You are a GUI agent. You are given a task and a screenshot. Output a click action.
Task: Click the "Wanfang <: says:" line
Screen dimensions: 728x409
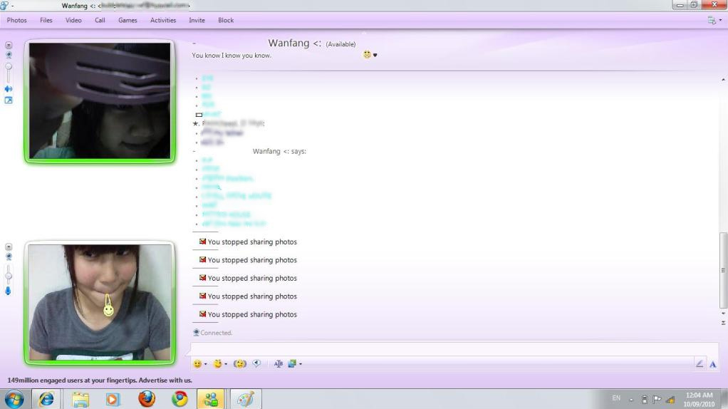coord(279,151)
